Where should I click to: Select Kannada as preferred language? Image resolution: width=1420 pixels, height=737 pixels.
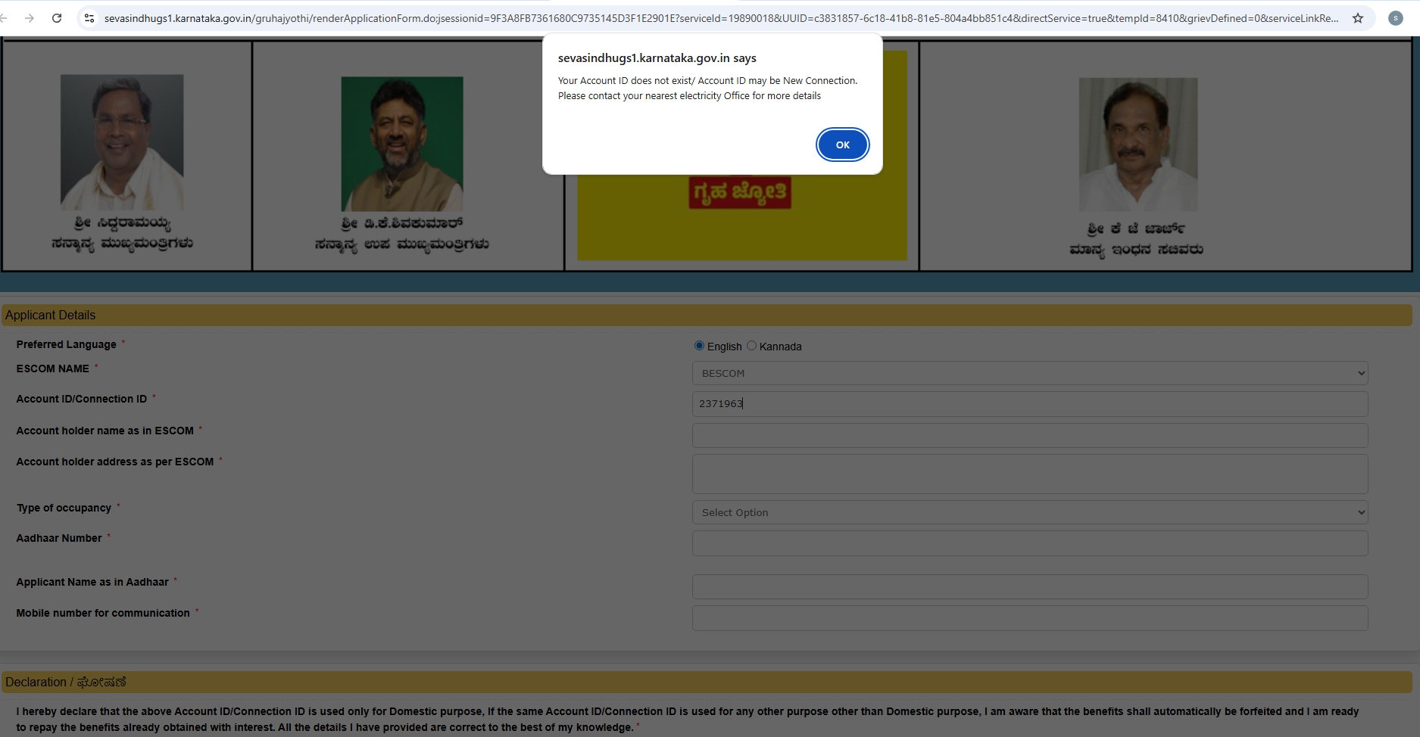751,346
